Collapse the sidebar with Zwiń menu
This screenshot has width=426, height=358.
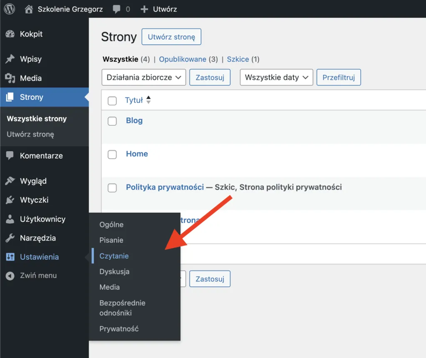click(x=38, y=275)
